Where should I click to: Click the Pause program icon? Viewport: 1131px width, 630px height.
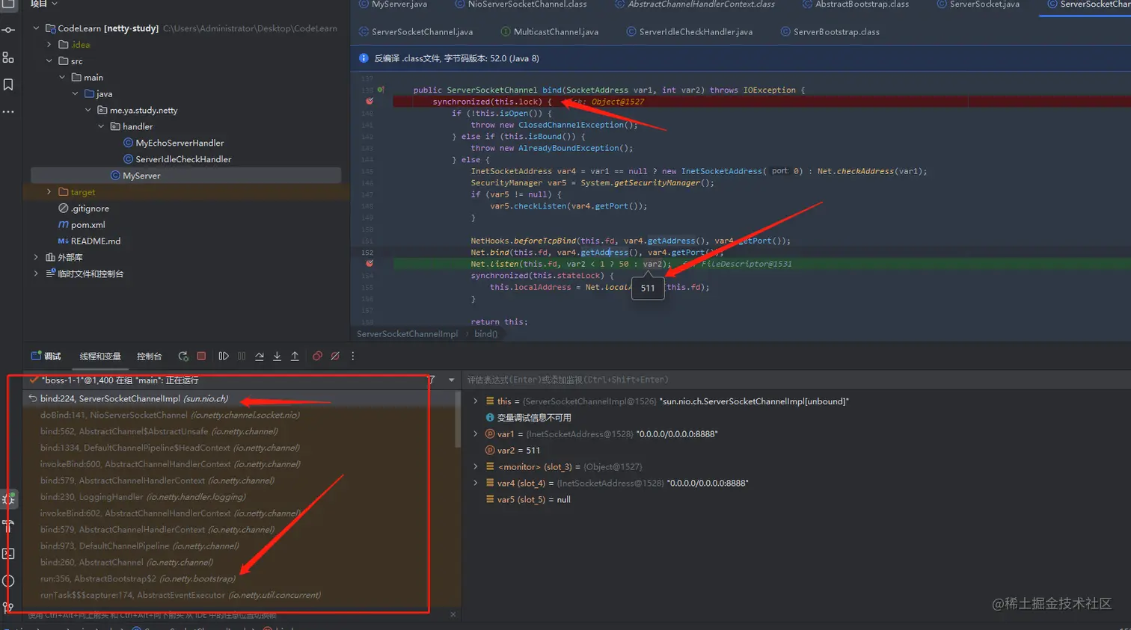point(241,356)
